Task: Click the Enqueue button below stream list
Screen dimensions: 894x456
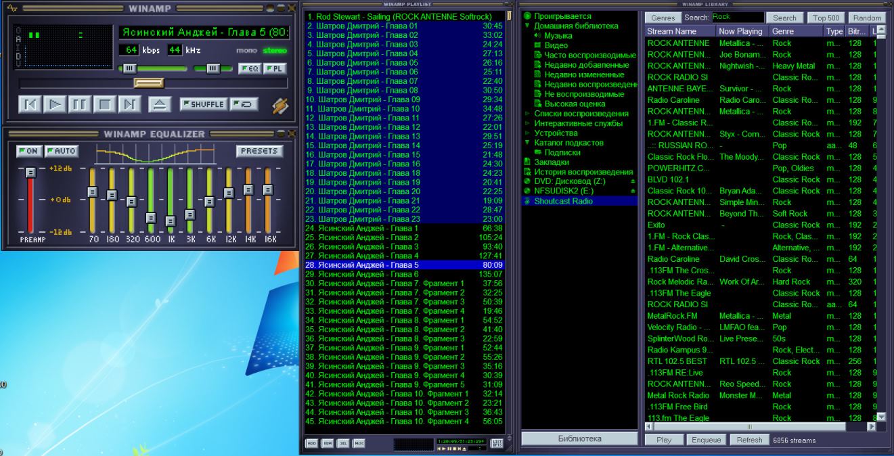Action: point(705,440)
